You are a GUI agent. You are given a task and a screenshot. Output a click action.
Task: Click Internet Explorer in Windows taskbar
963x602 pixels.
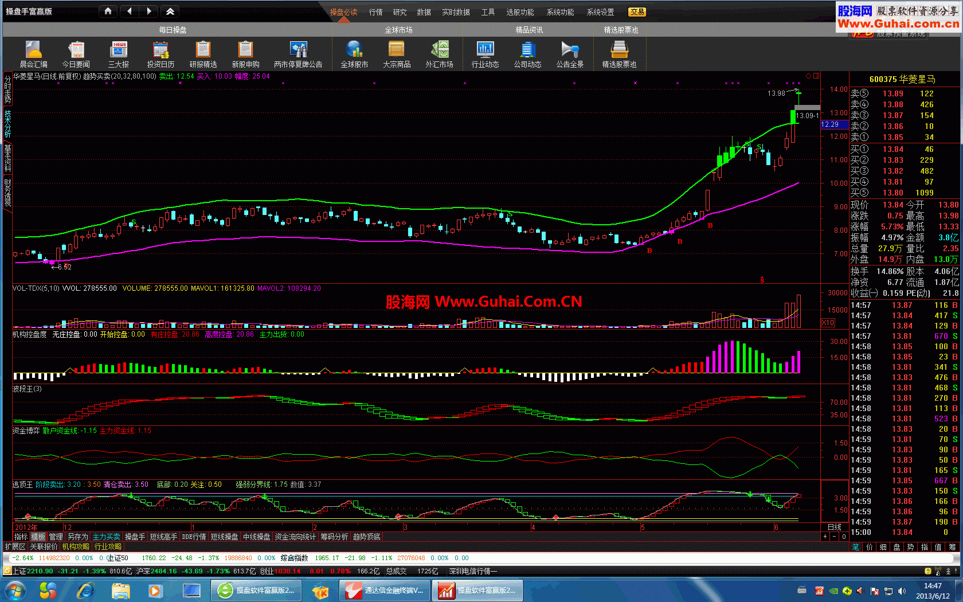85,590
